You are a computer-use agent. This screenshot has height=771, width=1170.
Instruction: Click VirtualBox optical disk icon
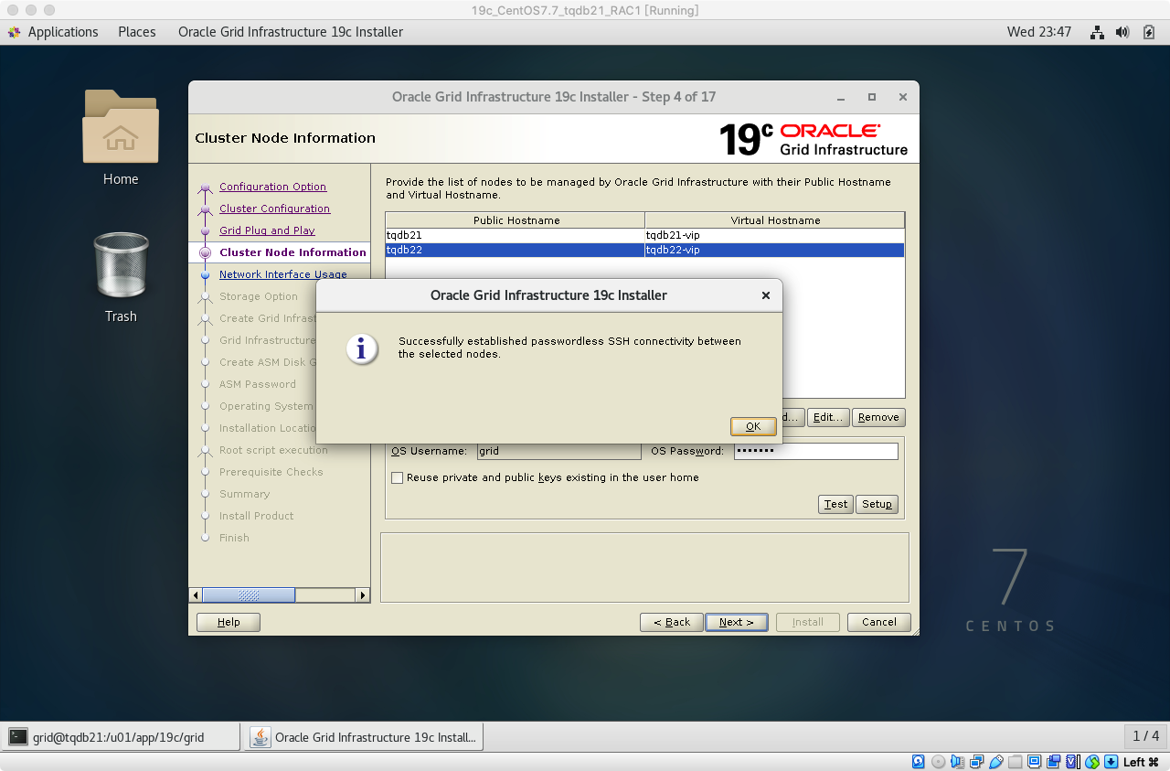tap(938, 762)
